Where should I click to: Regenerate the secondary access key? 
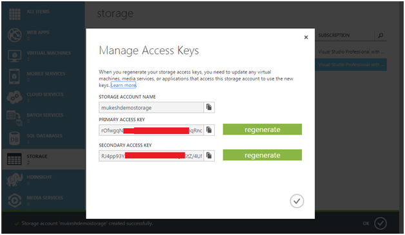[262, 155]
